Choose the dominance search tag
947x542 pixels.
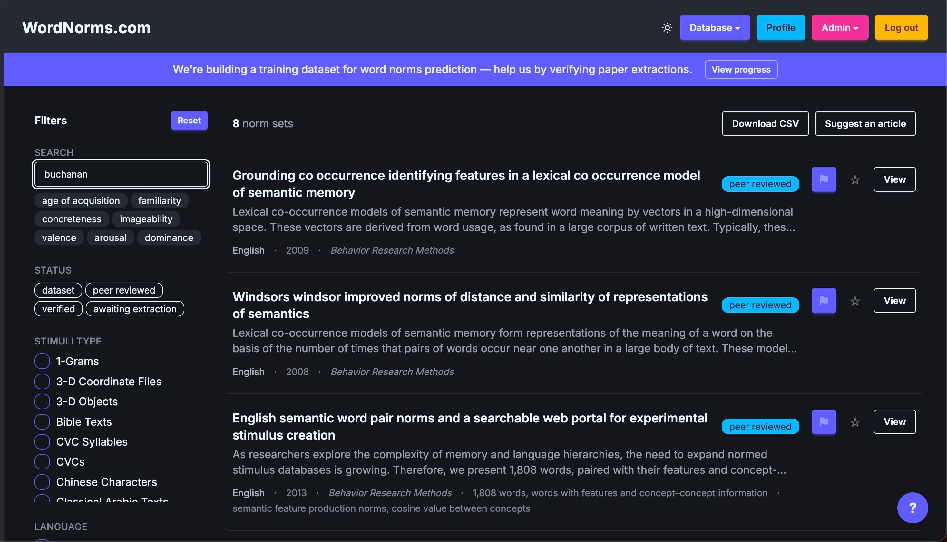tap(169, 237)
